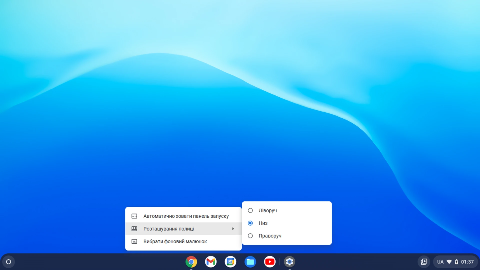Click the battery indicator in the tray

pos(457,261)
